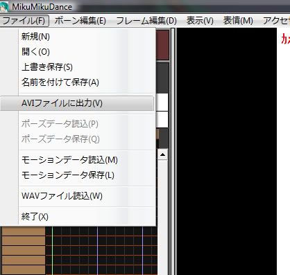290x275 pixels.
Task: Choose WAVファイル読込(W) option
Action: [x=62, y=196]
